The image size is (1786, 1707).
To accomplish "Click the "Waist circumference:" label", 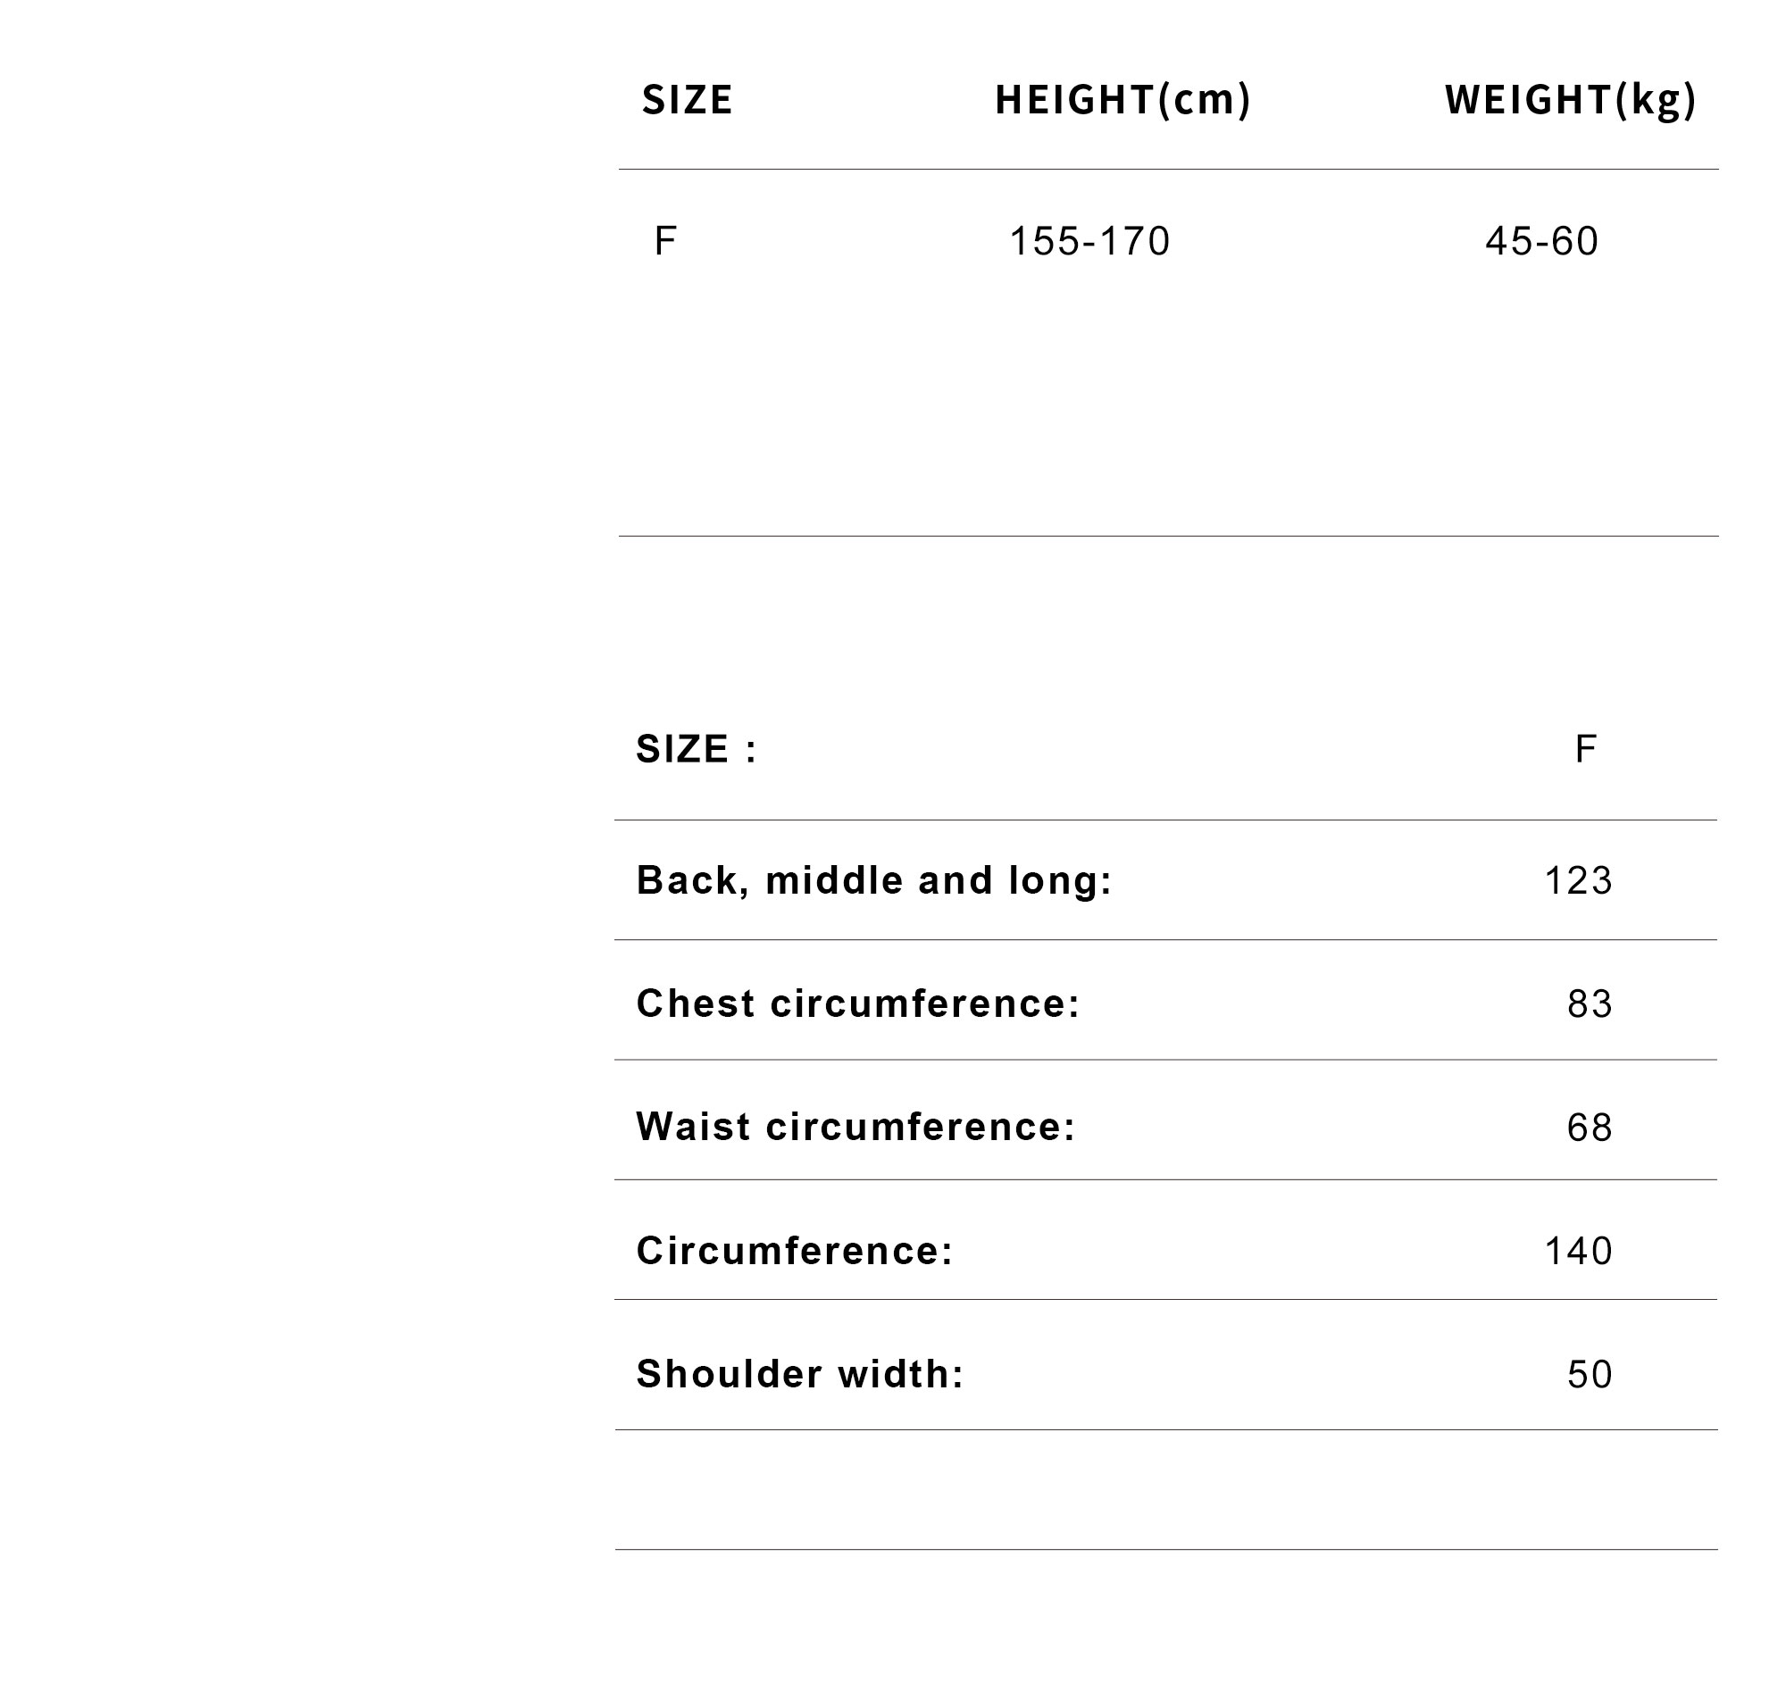I will pyautogui.click(x=855, y=1127).
